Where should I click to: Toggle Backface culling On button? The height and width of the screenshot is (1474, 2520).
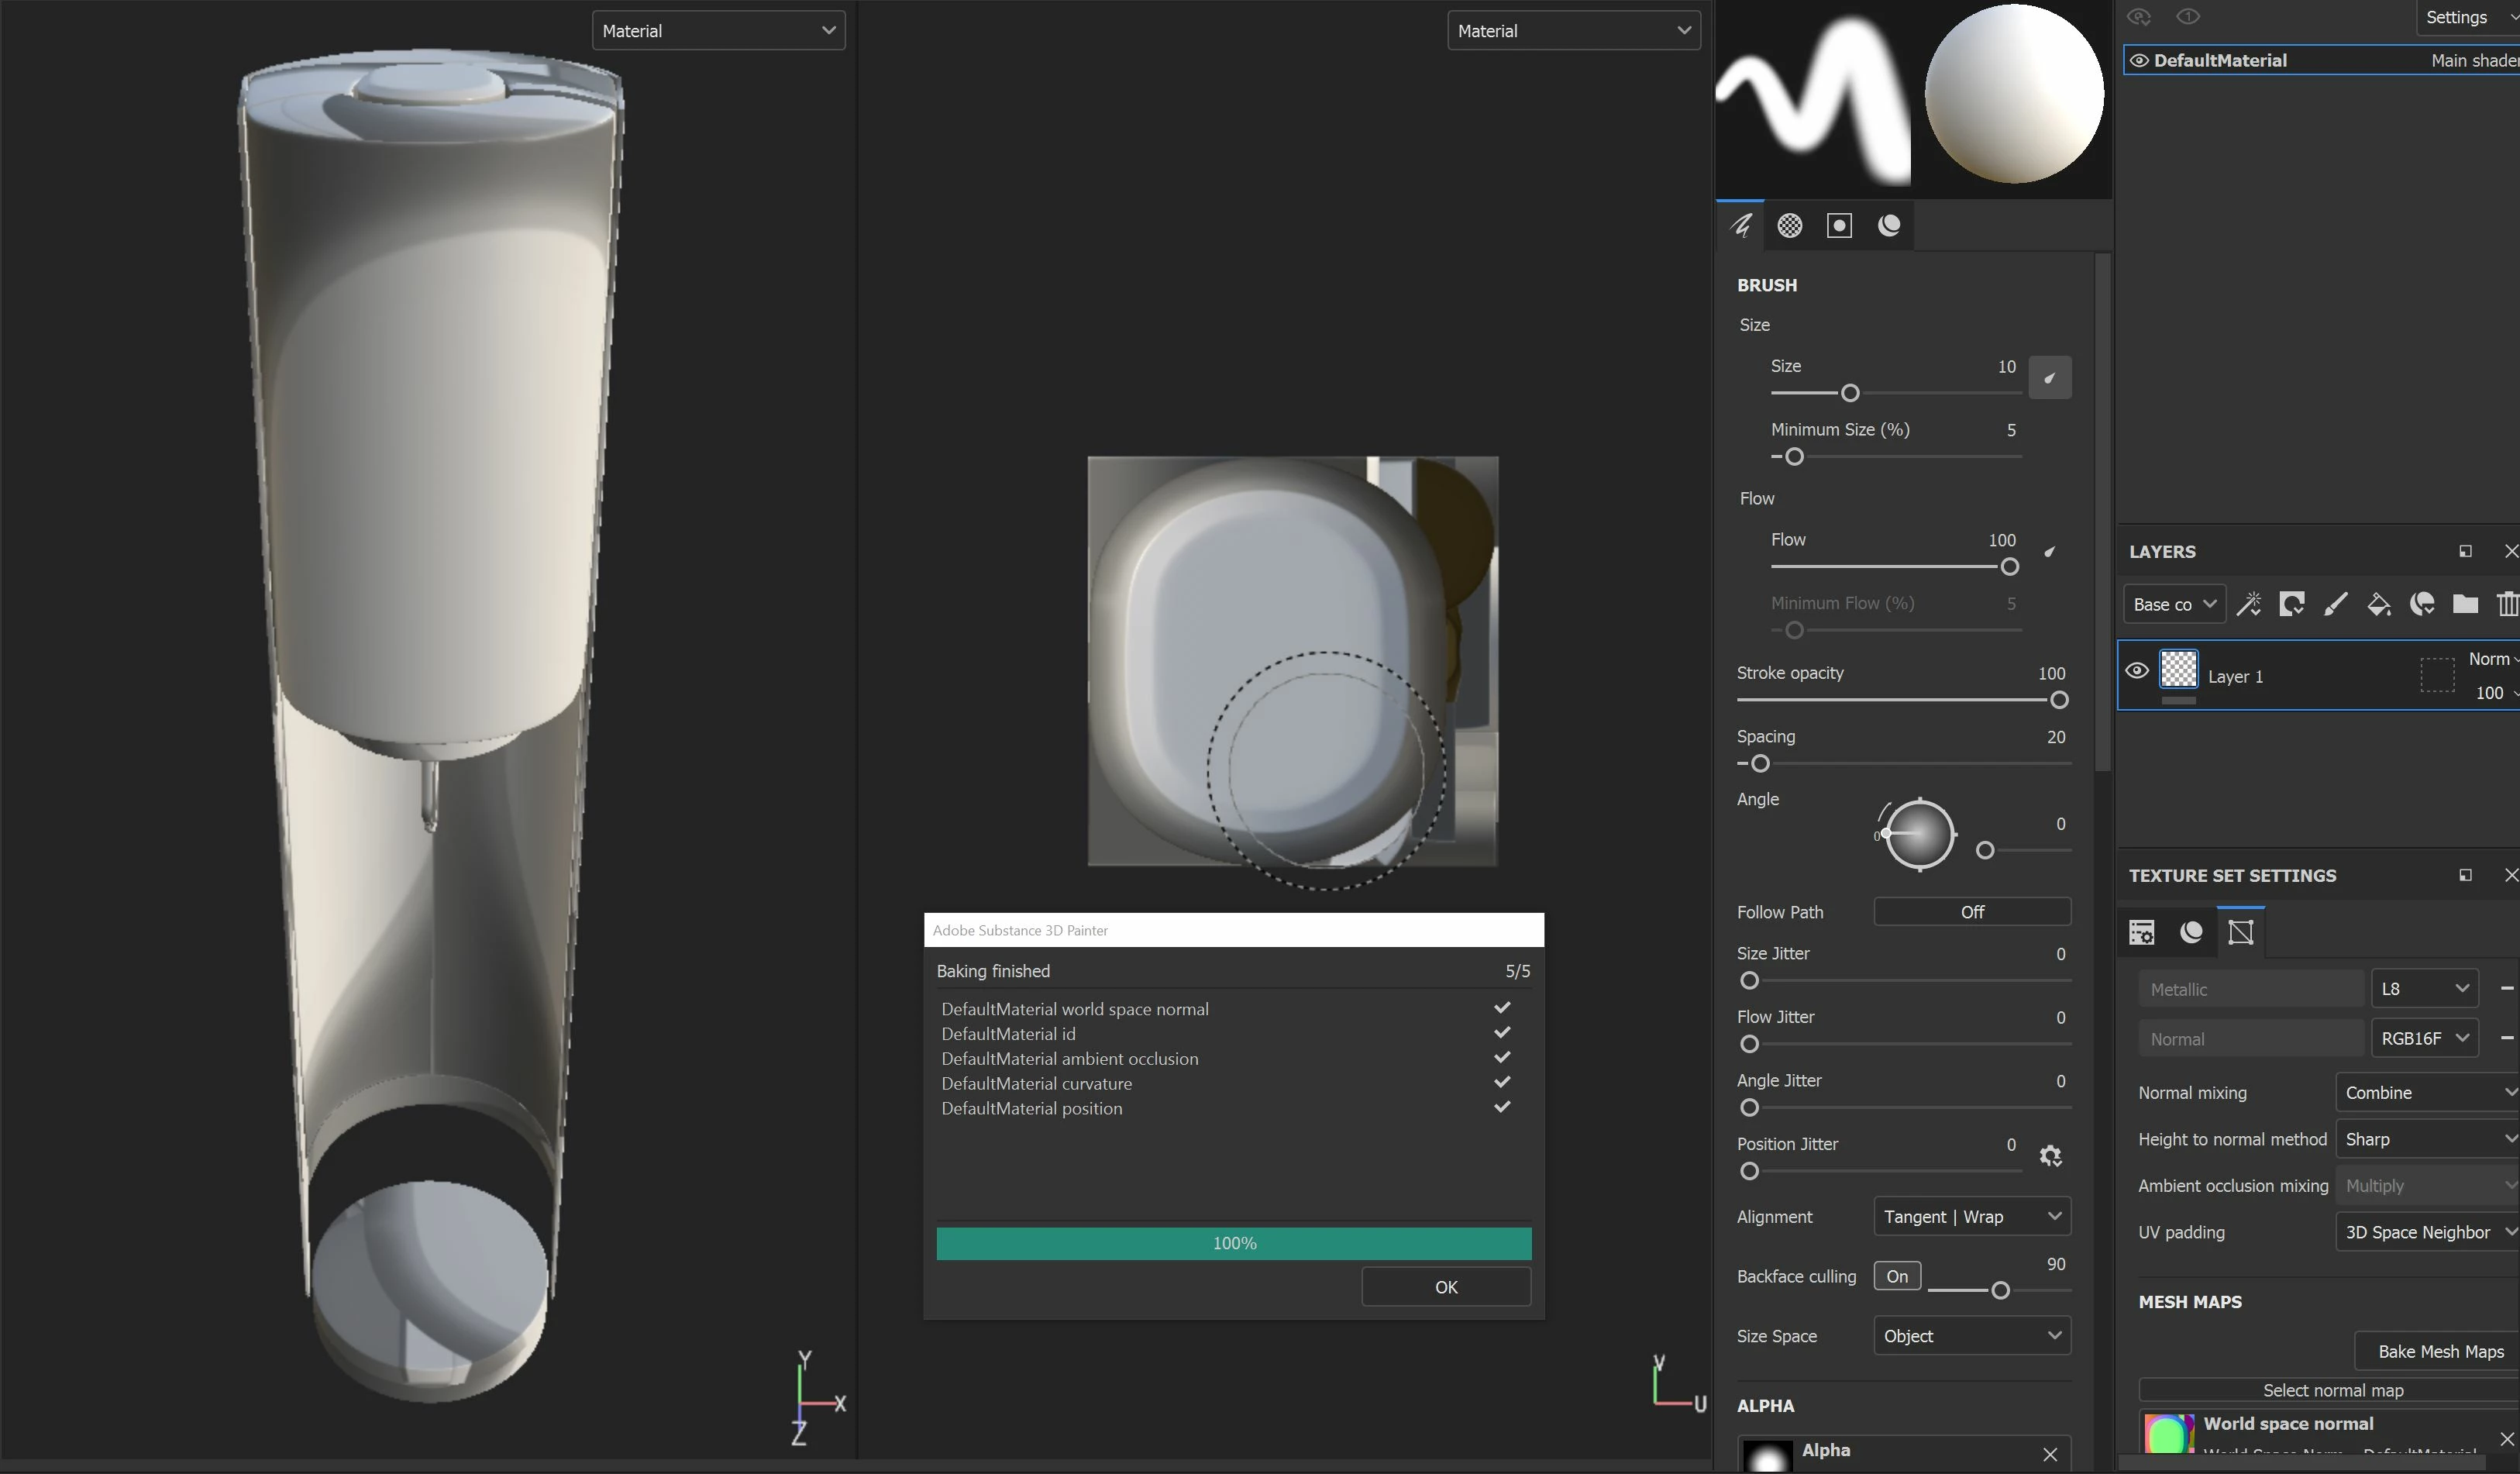[x=1896, y=1276]
